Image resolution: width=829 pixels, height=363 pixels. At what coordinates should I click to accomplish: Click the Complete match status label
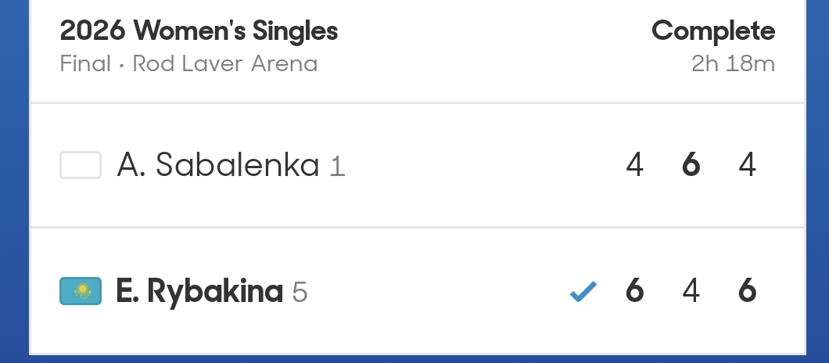click(712, 31)
